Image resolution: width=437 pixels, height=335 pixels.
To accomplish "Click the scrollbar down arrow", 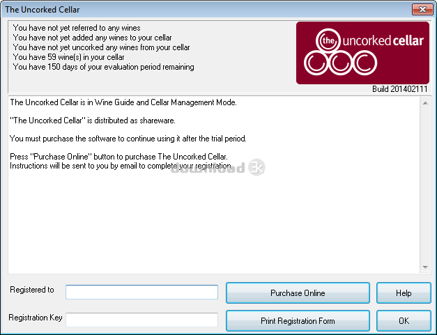I will 425,267.
